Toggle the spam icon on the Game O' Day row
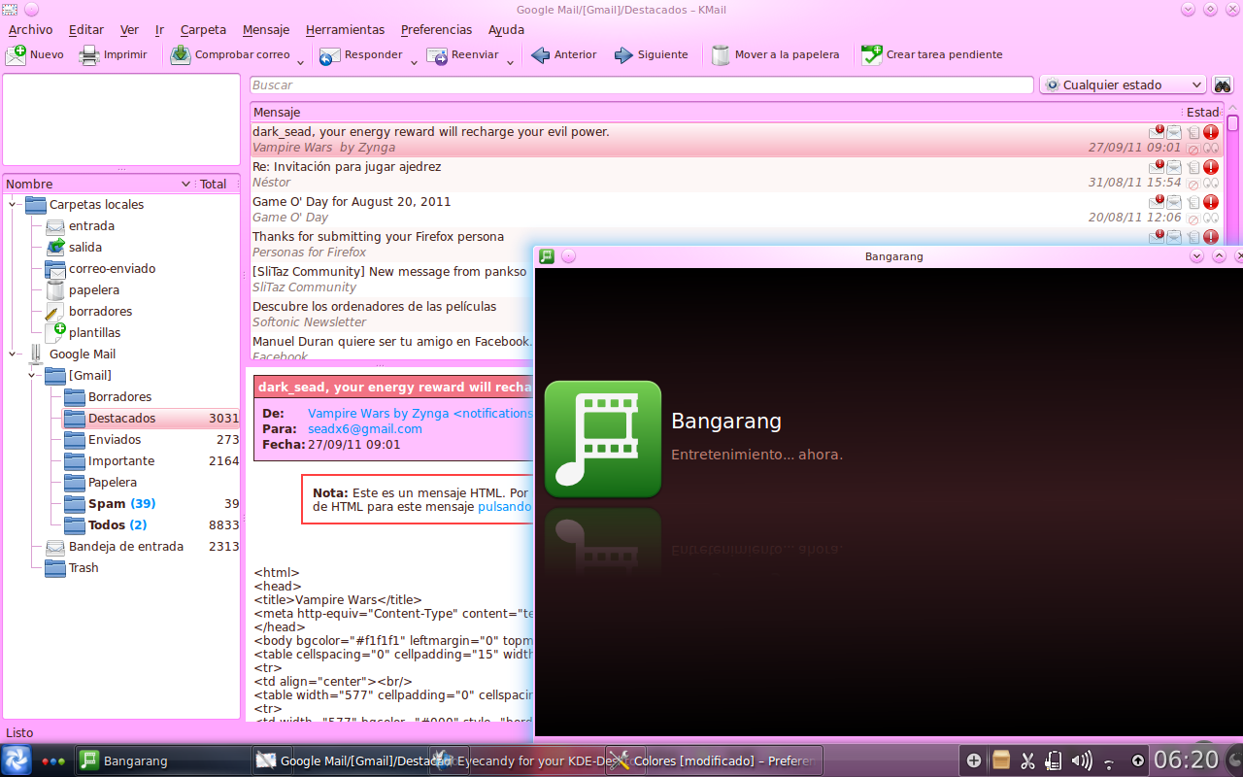Image resolution: width=1243 pixels, height=777 pixels. (1193, 219)
